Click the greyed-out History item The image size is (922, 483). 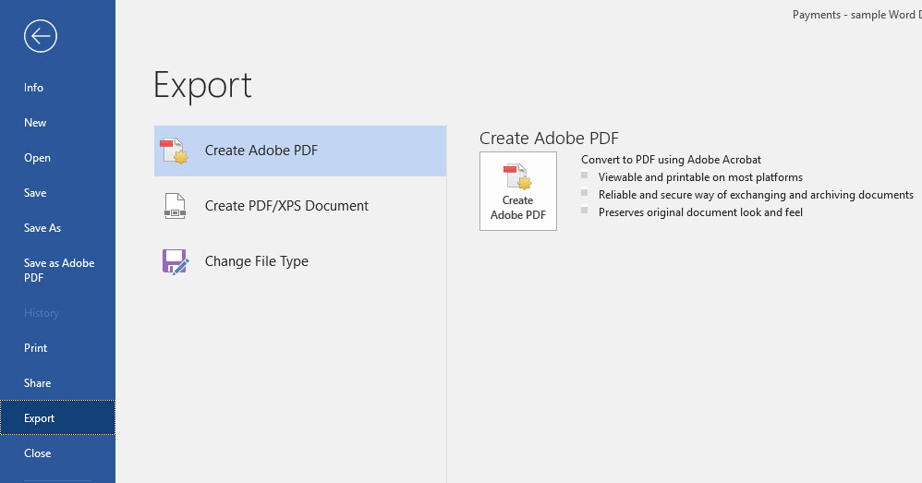click(41, 313)
